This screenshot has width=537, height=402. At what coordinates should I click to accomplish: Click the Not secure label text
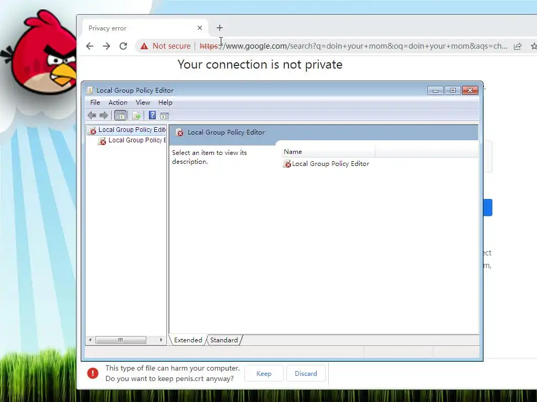(x=171, y=46)
